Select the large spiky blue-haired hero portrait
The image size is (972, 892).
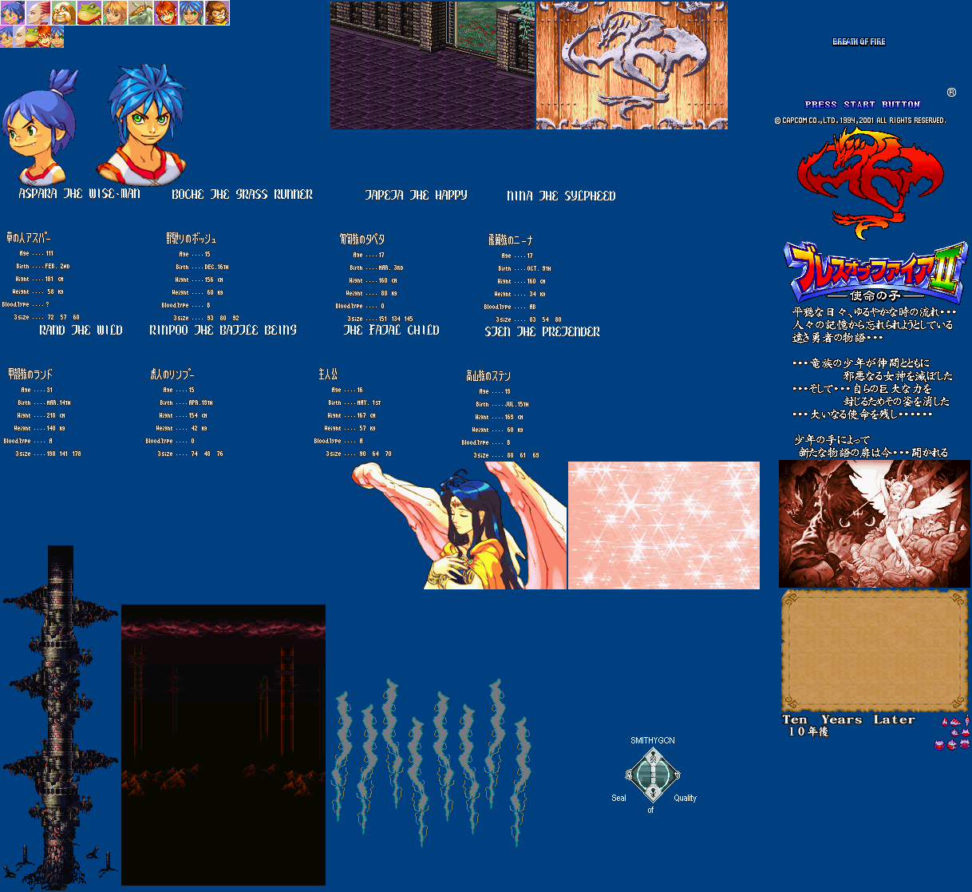tap(142, 125)
